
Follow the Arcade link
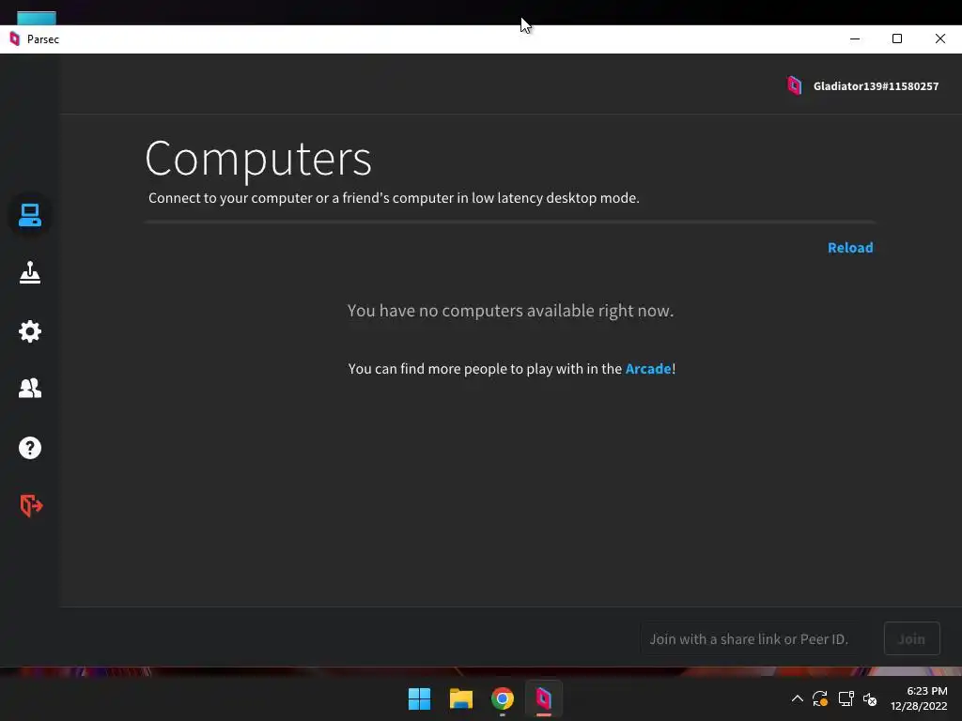(x=648, y=368)
